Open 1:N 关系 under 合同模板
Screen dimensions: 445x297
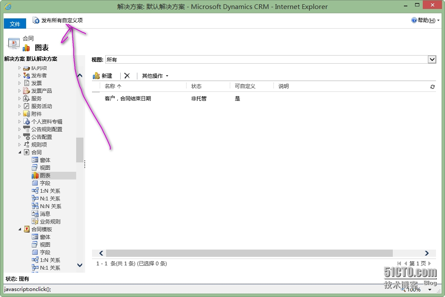[46, 259]
